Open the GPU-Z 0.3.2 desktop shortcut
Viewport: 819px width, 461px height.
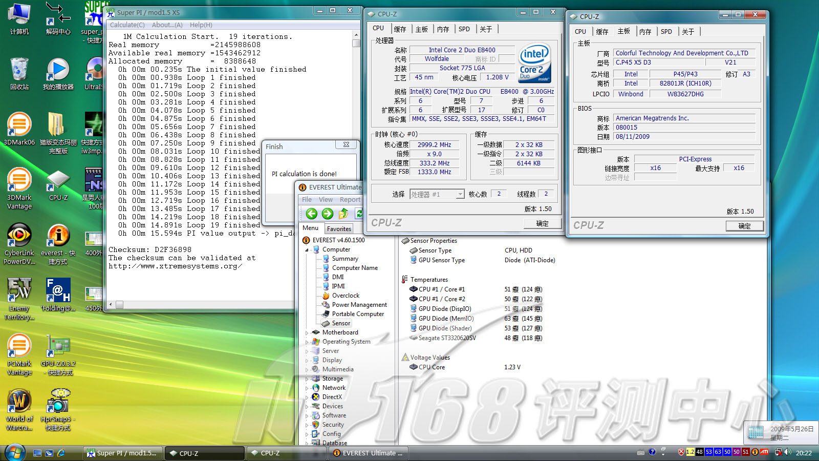click(x=58, y=346)
